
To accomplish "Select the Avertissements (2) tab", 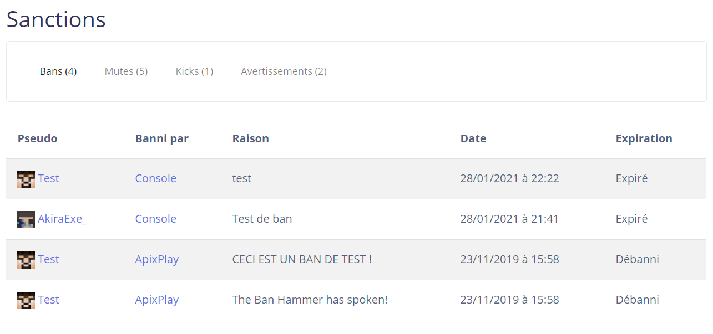I will pos(284,71).
